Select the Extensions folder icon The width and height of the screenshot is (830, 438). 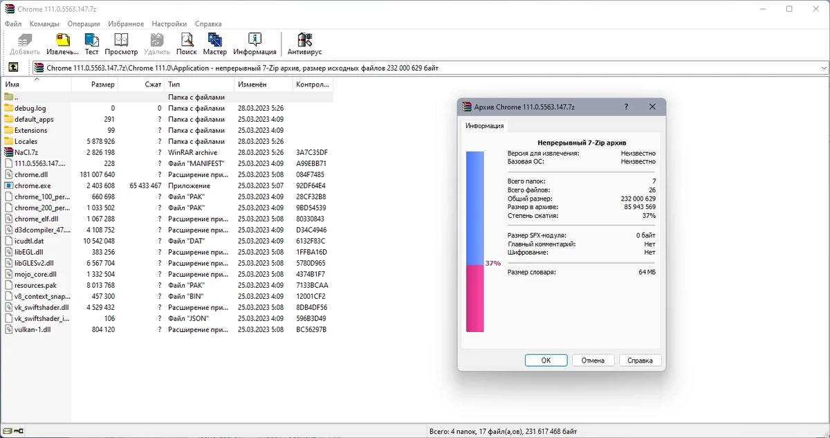click(9, 130)
